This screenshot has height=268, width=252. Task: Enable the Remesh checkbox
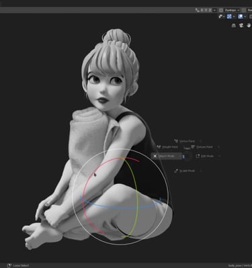(x=244, y=10)
